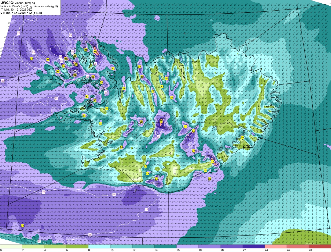The width and height of the screenshot is (331, 252).
Task: Click the 14–16 m/s dark teal legend swatch
Action: tap(166, 246)
